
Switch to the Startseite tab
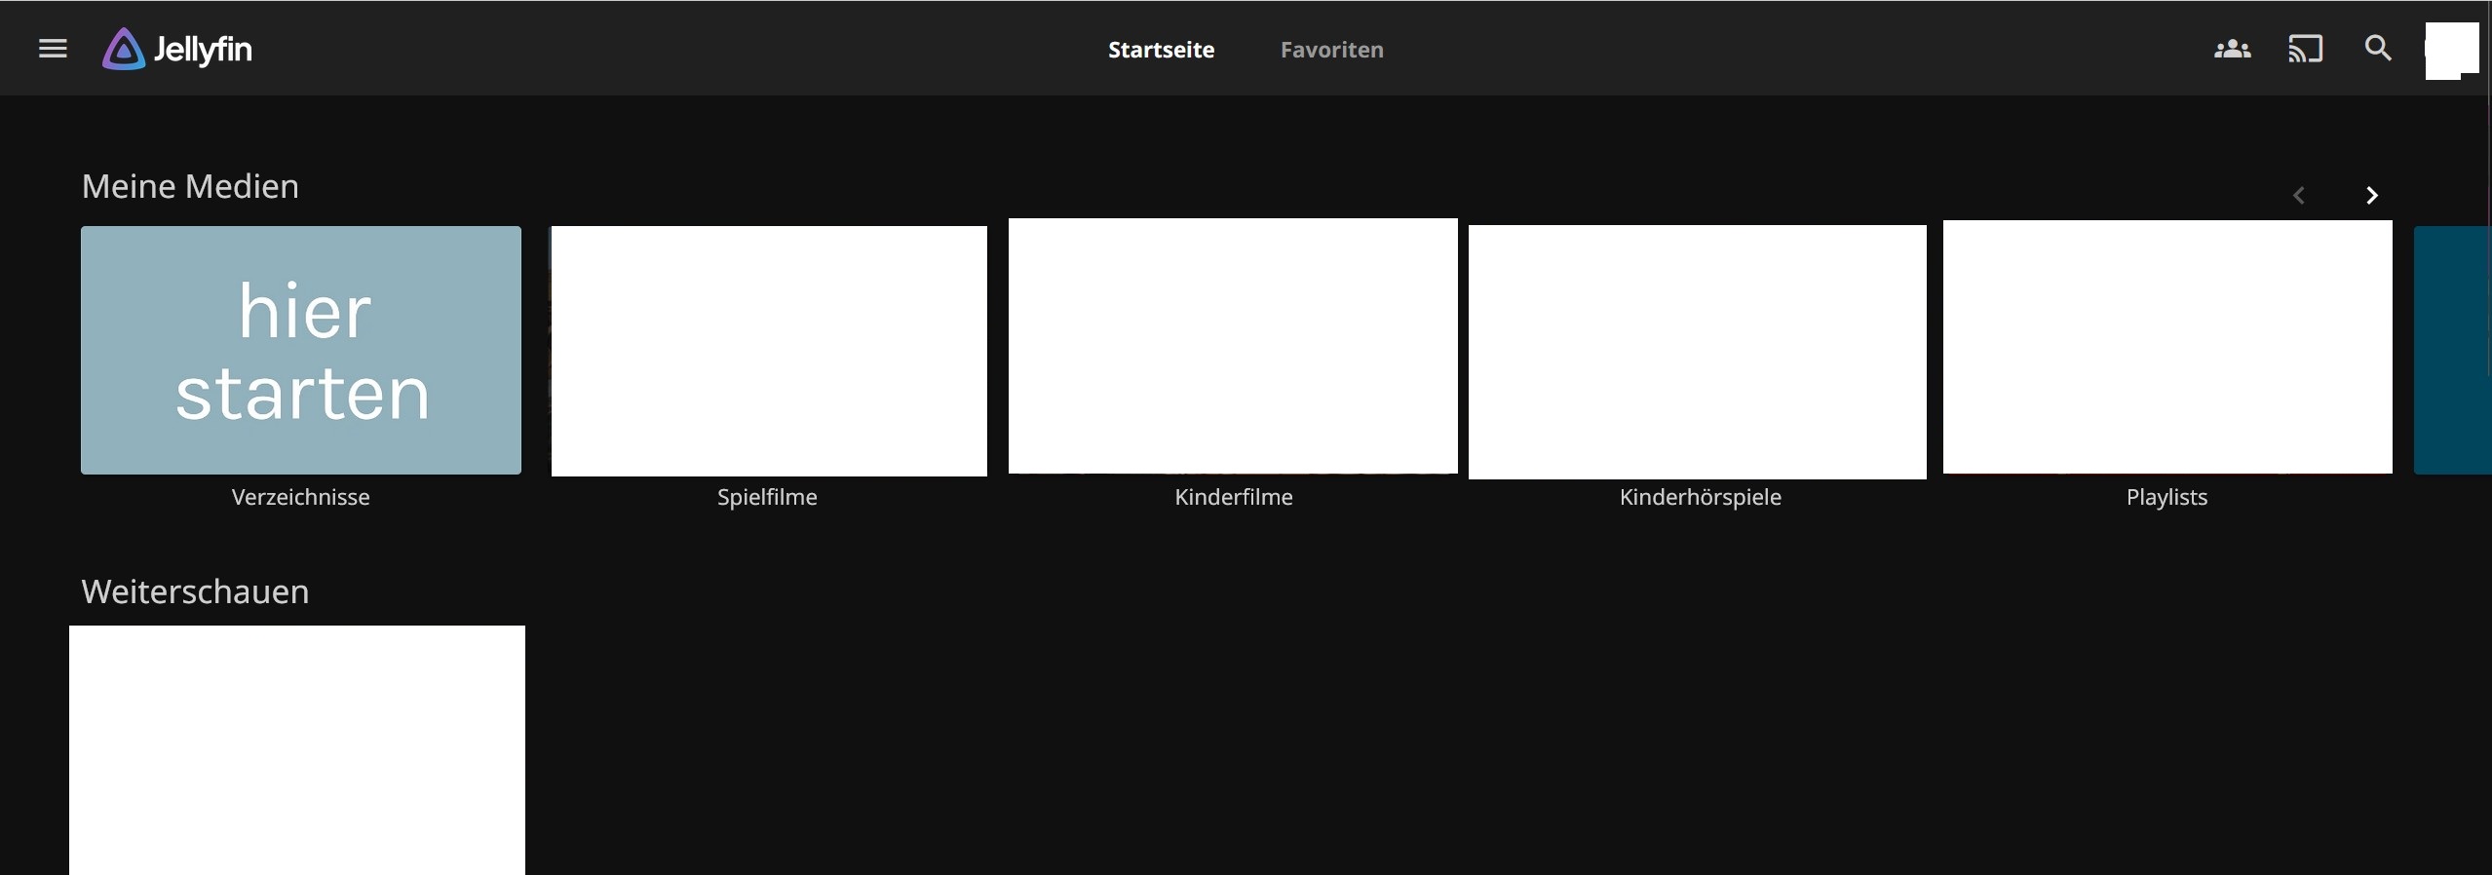tap(1161, 50)
